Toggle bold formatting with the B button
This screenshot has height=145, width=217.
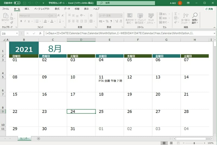(21, 21)
